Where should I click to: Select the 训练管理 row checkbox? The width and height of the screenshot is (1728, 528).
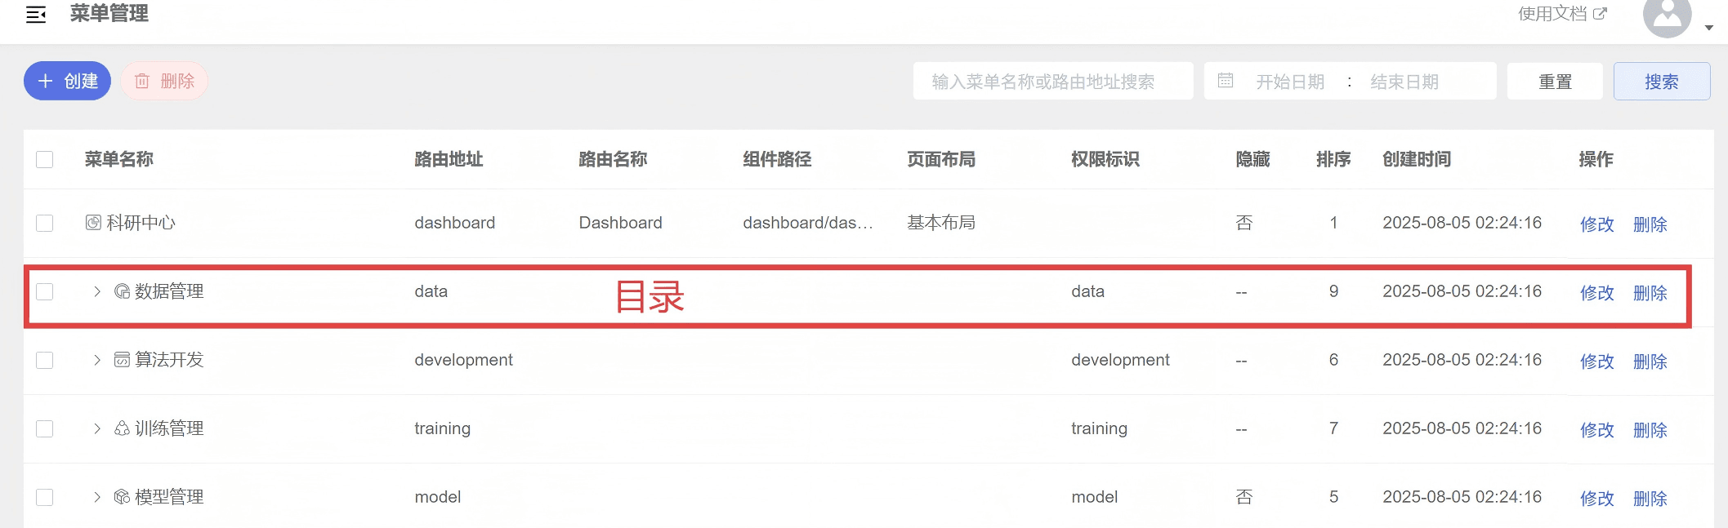pos(45,428)
